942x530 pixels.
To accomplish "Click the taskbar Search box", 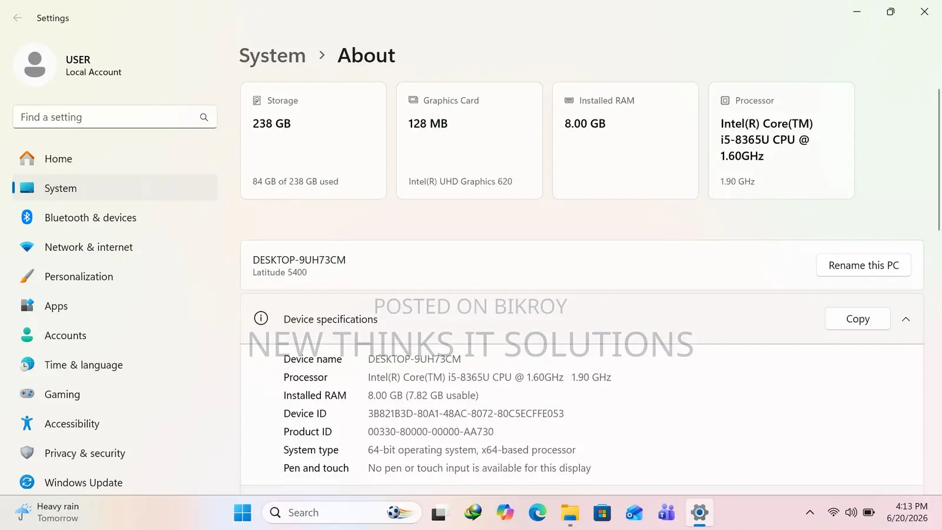I will pyautogui.click(x=342, y=513).
